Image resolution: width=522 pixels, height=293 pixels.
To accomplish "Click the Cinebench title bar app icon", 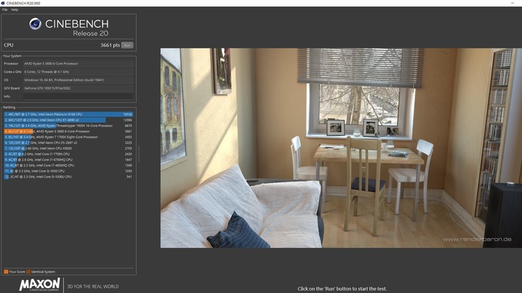I will coord(3,3).
